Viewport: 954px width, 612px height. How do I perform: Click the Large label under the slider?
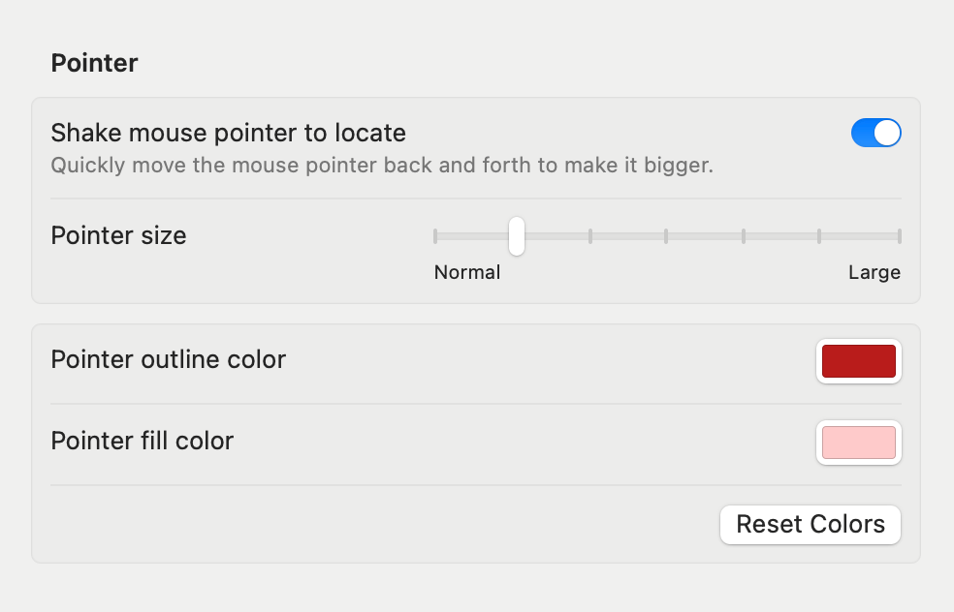click(874, 273)
